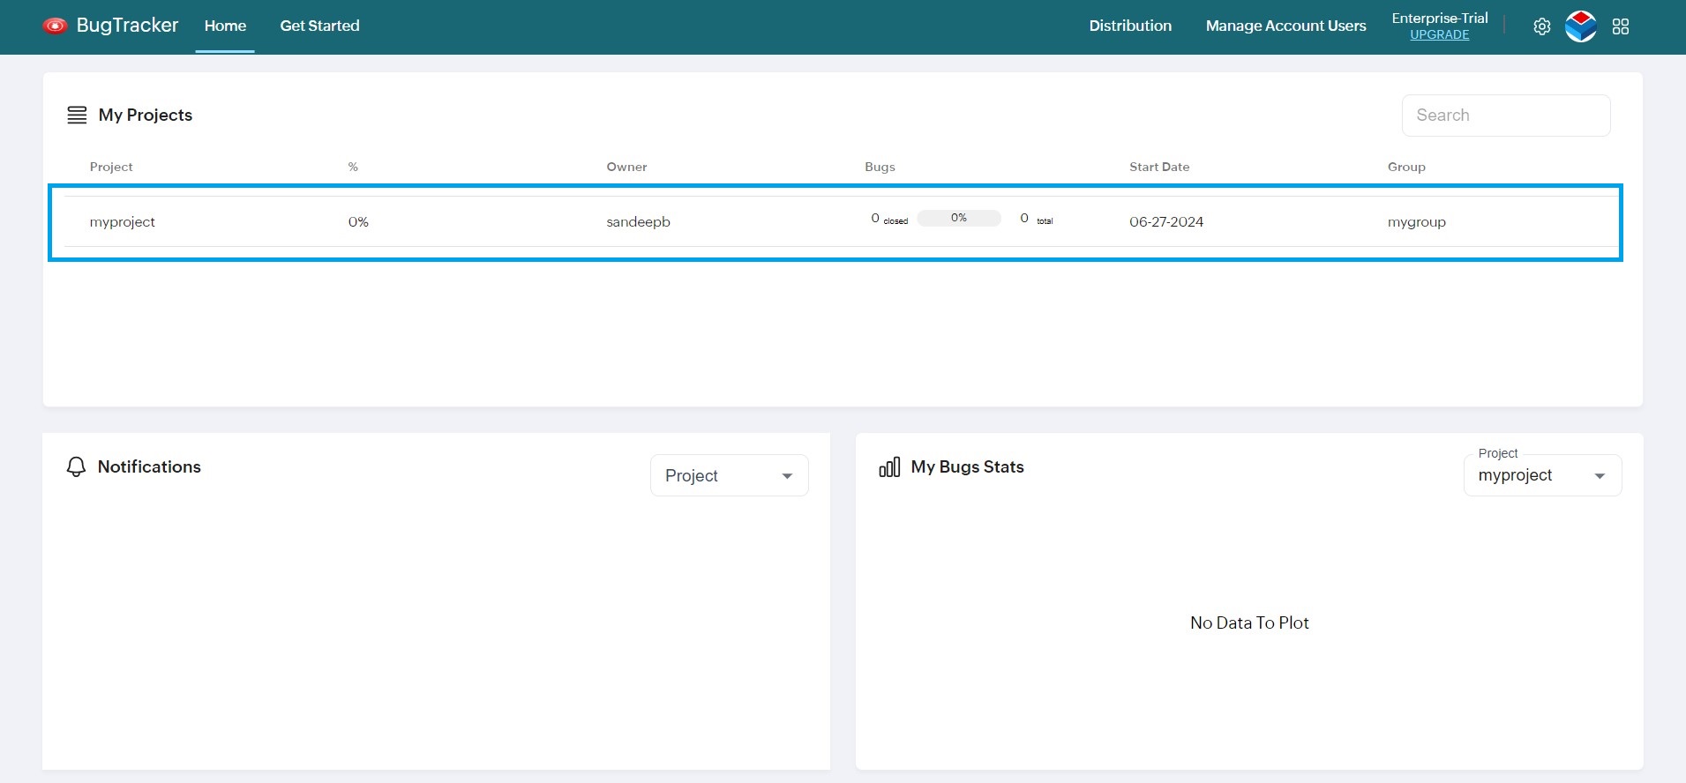
Task: Open the Notifications Project dropdown
Action: 730,475
